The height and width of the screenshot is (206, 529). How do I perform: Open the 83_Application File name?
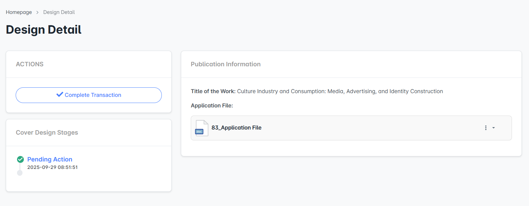coord(236,128)
